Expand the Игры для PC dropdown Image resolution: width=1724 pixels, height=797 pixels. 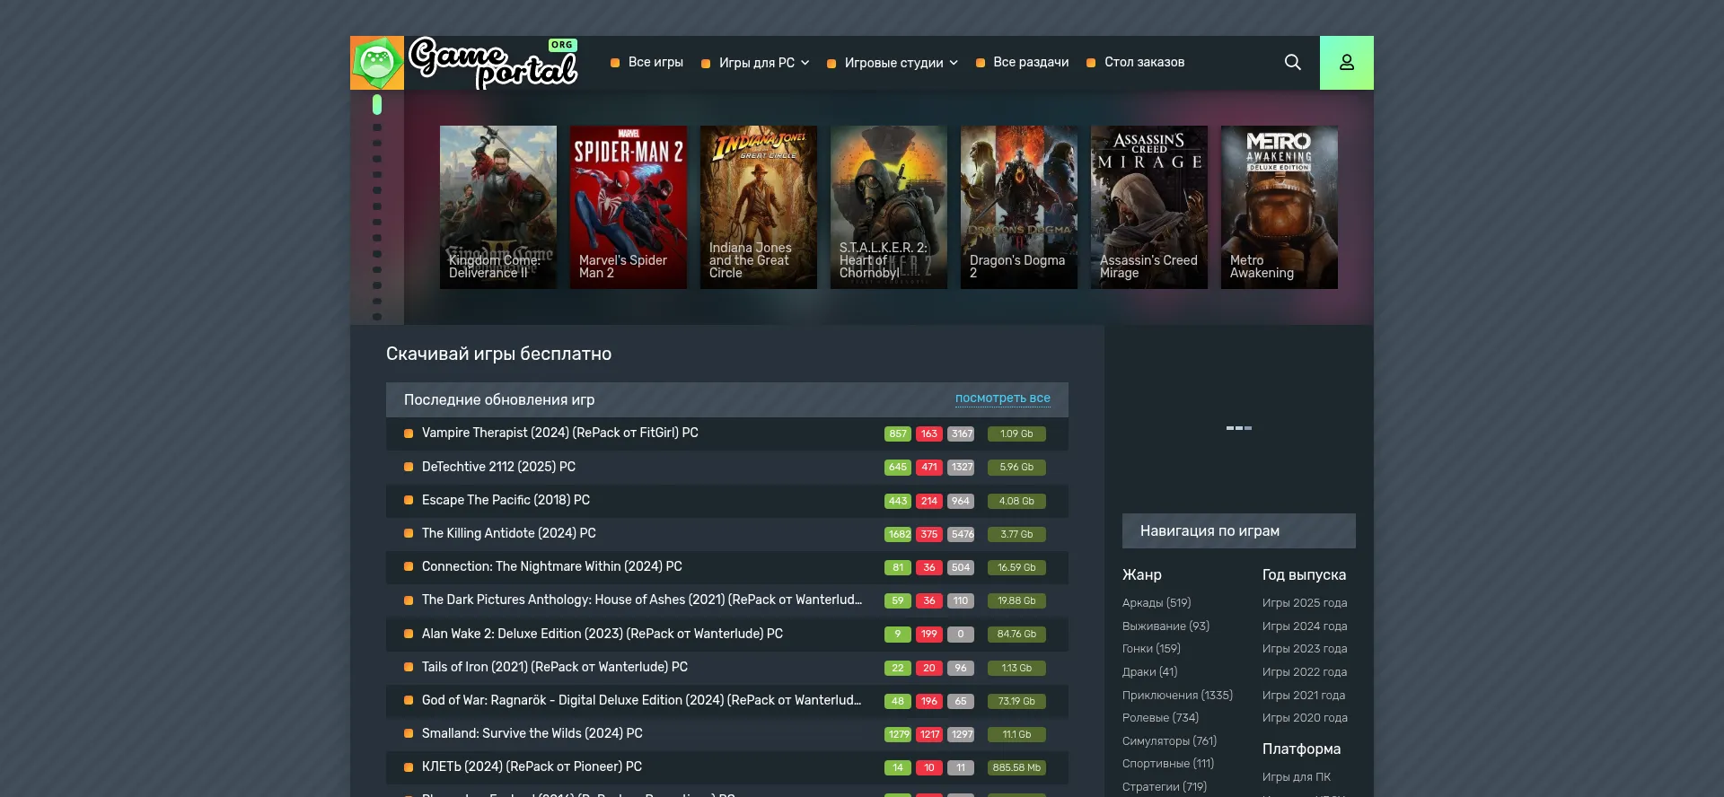point(764,63)
